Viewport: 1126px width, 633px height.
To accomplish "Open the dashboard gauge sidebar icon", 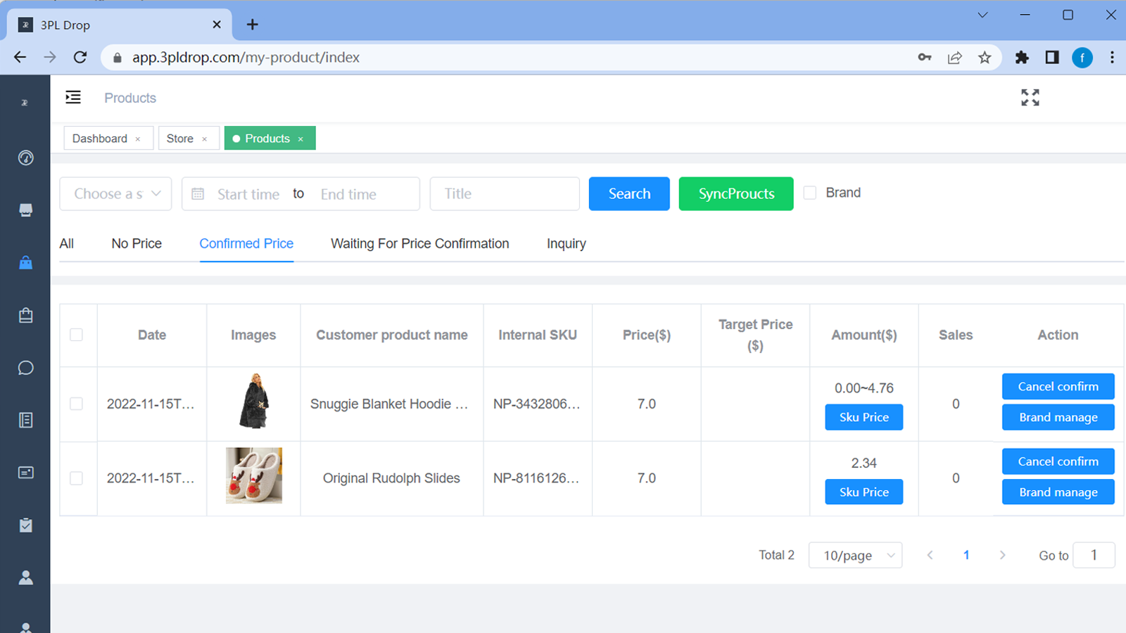I will pos(26,158).
